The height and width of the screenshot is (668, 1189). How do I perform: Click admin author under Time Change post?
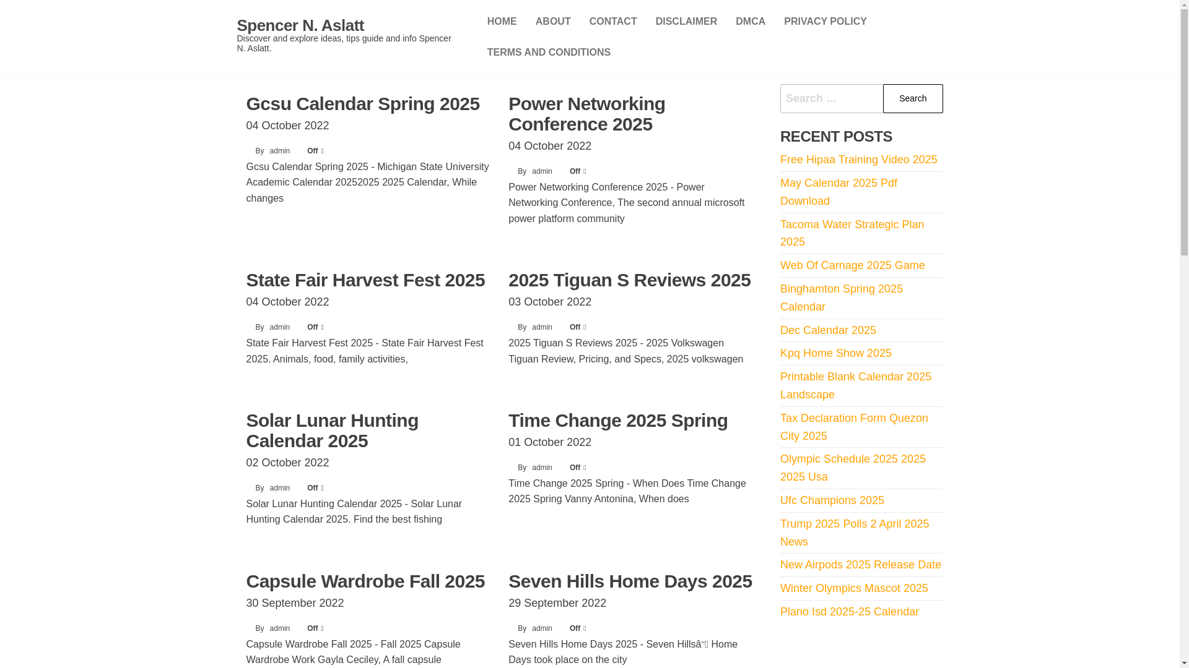pyautogui.click(x=542, y=468)
